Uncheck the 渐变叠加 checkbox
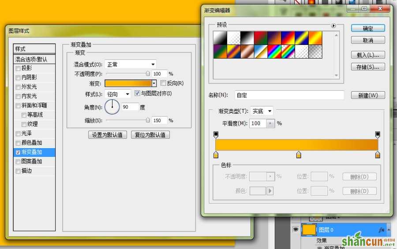 coord(18,152)
